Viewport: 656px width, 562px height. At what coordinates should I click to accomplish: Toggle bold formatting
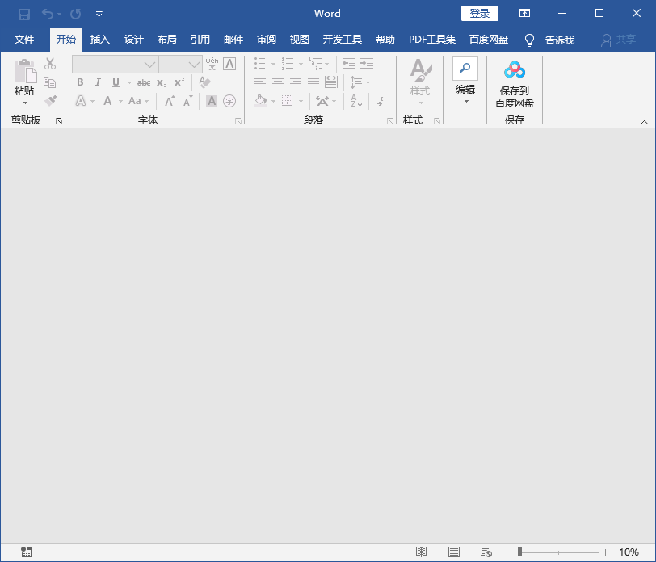(79, 82)
